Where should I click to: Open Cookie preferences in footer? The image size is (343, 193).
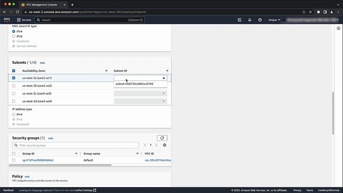[329, 190]
